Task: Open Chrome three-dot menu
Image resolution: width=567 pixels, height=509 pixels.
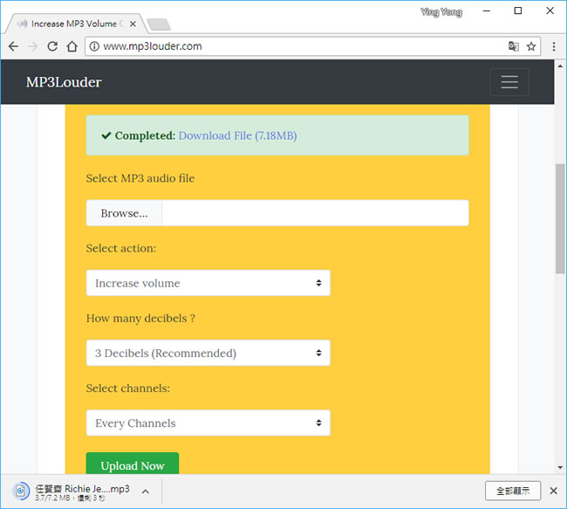Action: tap(554, 46)
